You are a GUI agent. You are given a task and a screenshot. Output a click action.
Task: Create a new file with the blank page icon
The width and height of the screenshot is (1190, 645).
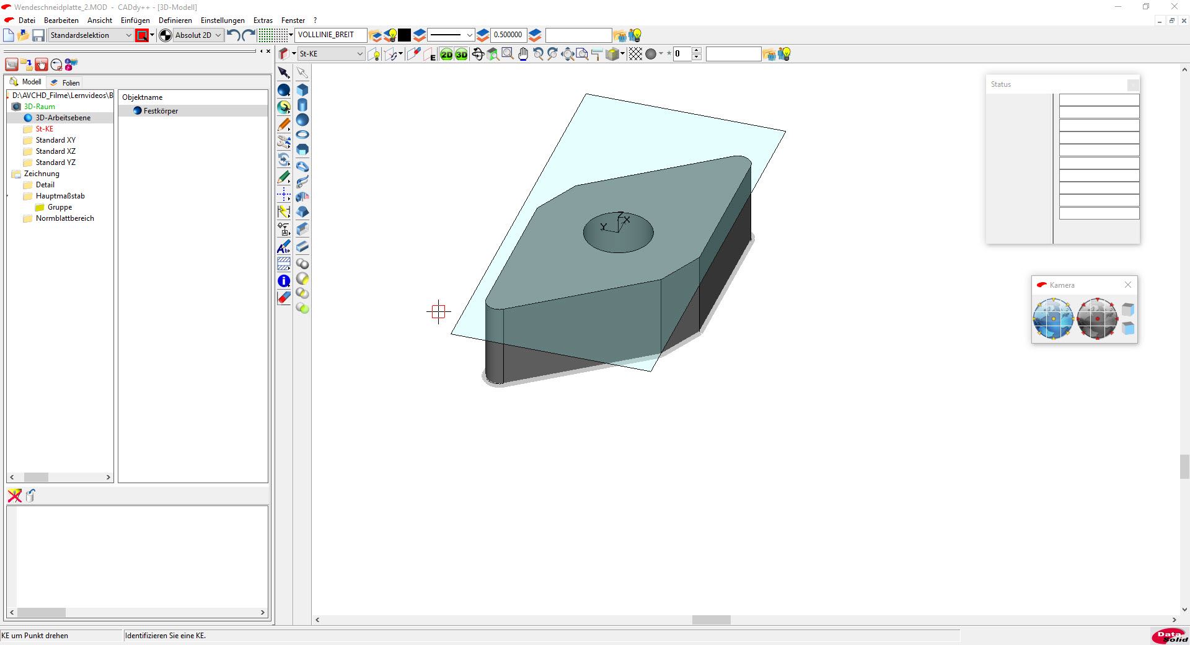point(9,35)
